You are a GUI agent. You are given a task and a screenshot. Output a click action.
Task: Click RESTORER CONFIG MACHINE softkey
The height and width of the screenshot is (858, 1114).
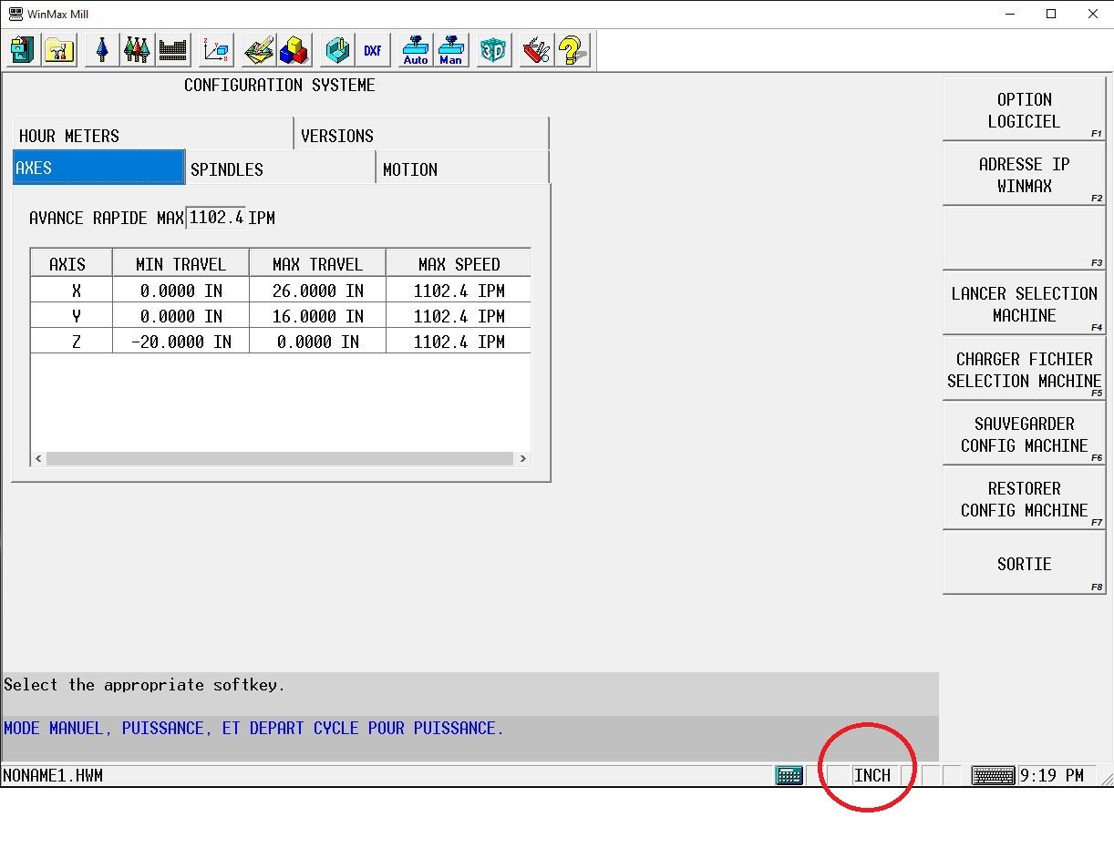[1024, 498]
